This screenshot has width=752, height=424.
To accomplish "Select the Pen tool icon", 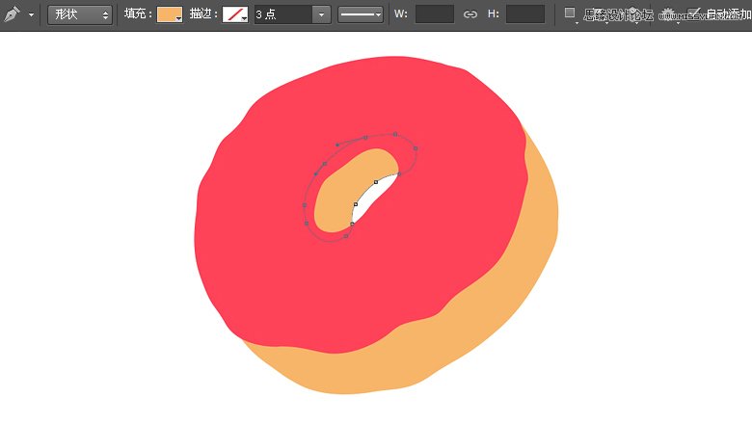I will pos(13,14).
